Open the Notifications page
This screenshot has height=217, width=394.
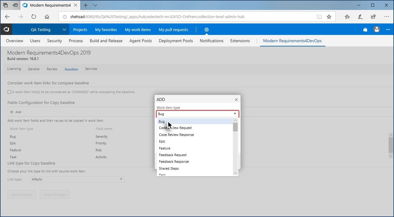click(x=212, y=41)
